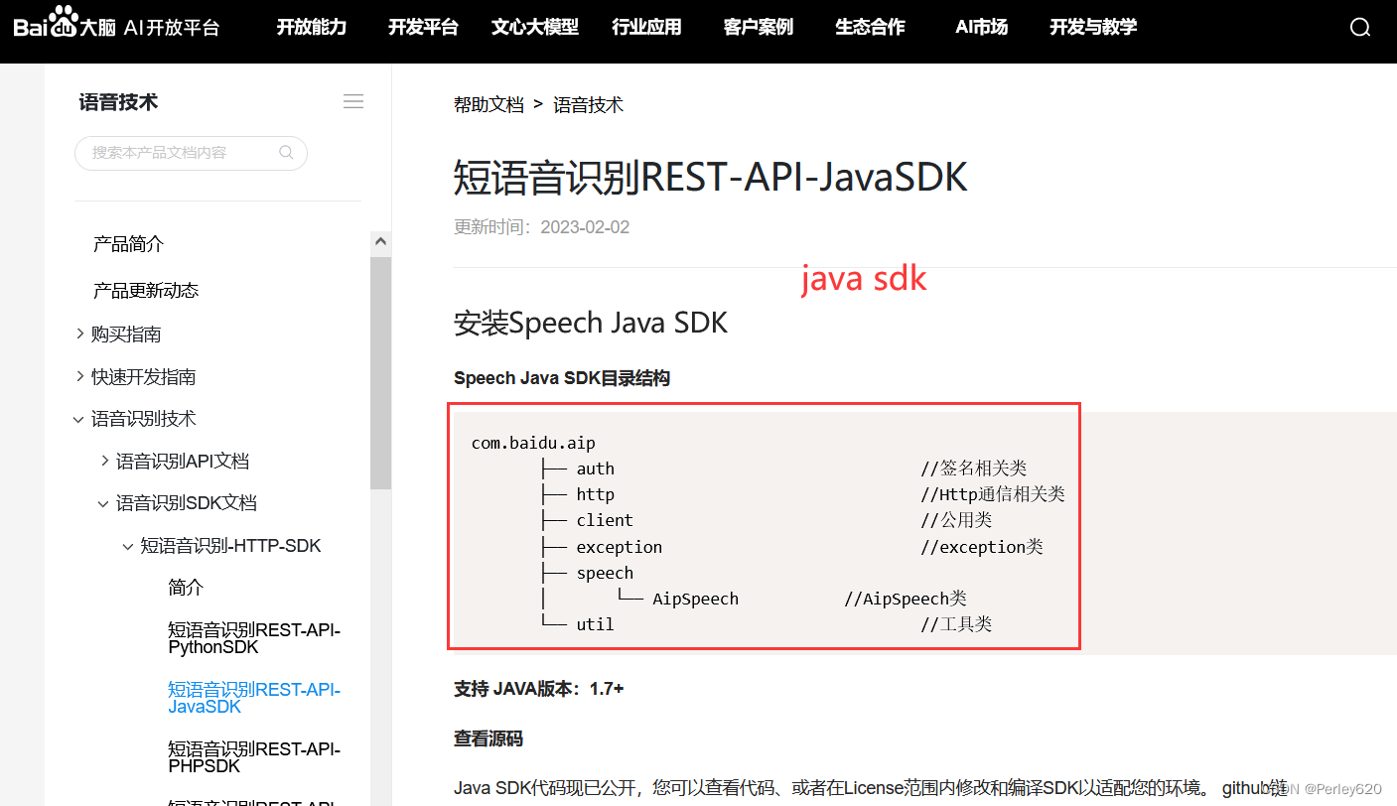
Task: Collapse the 短语音识别-HTTP-SDK chevron
Action: click(128, 547)
